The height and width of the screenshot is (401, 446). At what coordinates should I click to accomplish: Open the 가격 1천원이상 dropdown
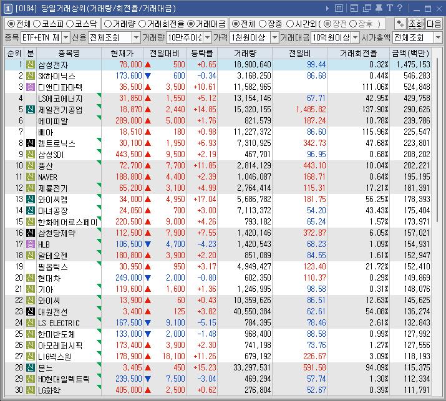pos(274,37)
